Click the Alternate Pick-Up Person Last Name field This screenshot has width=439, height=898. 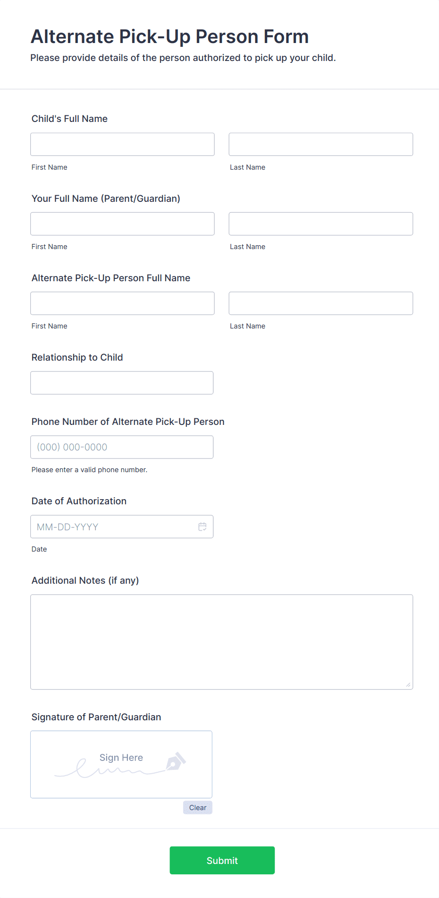[x=321, y=303]
